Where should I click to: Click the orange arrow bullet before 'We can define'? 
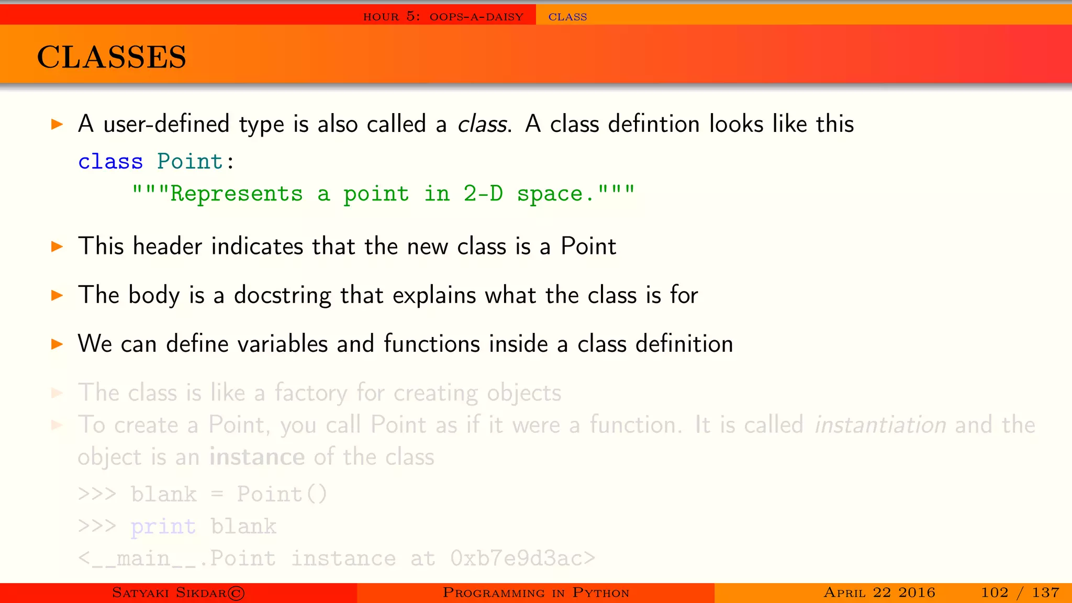(x=57, y=344)
